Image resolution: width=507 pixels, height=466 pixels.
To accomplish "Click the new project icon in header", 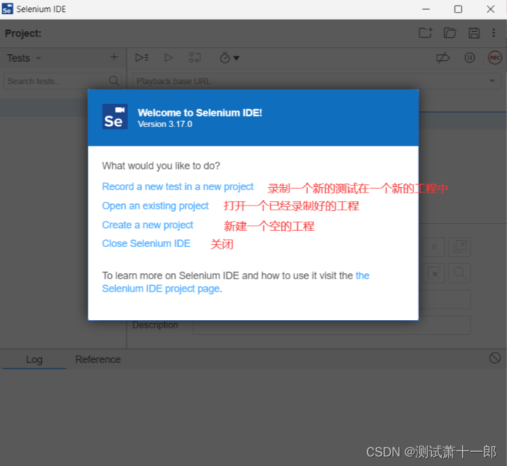I will coord(425,33).
